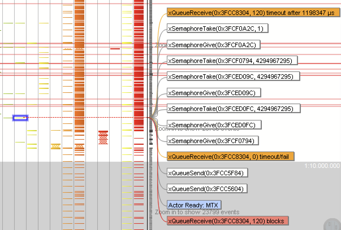Click the 1:10.000.000 timestamp marker
The width and height of the screenshot is (341, 230).
coord(322,166)
